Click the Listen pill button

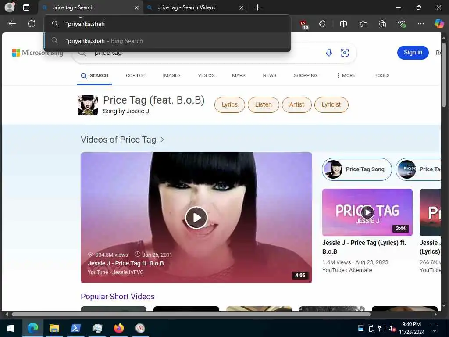coord(263,104)
